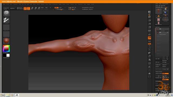Screen dimensions: 173x97
Task: Enable Rgb paint mode
Action: (x=46, y=8)
